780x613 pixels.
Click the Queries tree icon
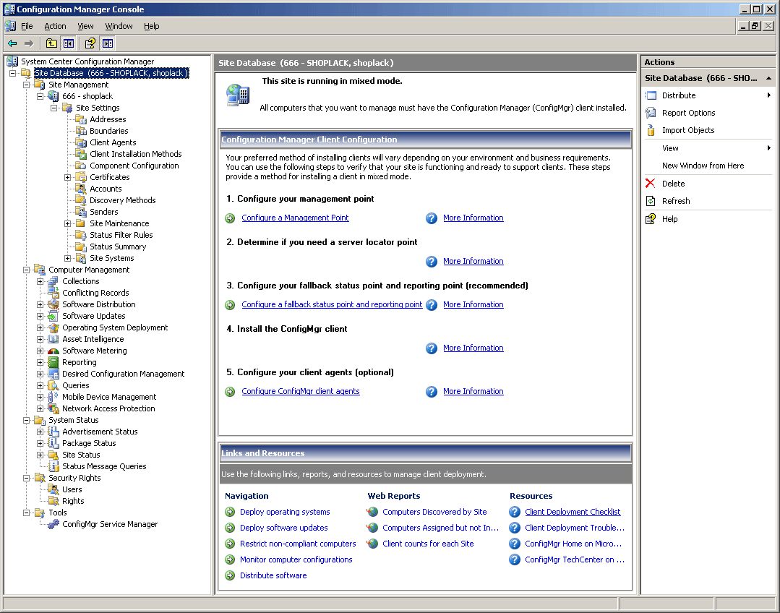tap(53, 385)
